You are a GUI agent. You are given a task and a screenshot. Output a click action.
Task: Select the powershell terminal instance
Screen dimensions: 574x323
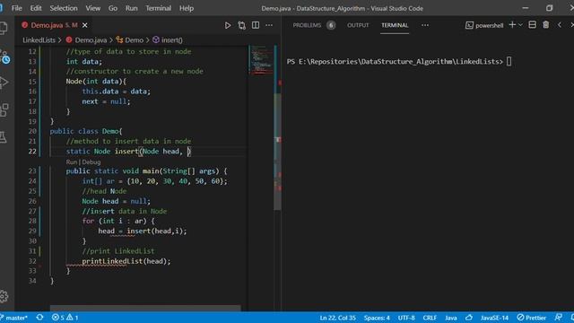[x=484, y=25]
